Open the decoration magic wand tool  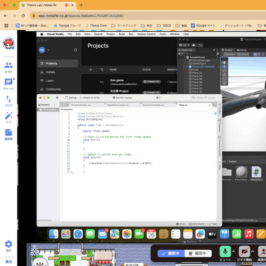click(9, 118)
